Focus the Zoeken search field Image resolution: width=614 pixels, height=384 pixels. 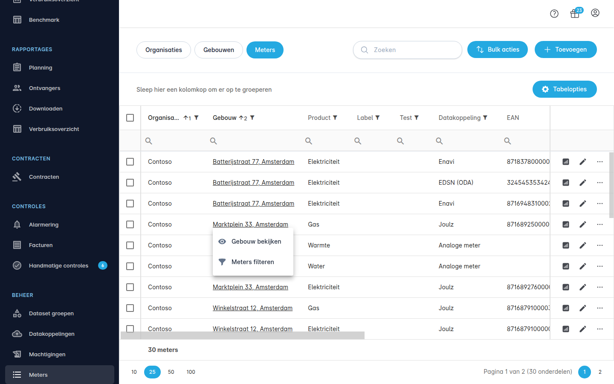408,50
